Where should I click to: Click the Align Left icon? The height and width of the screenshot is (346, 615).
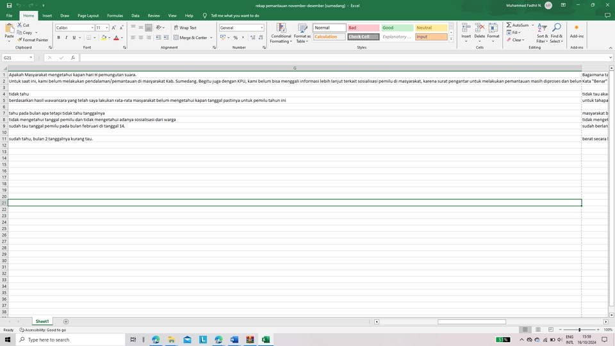pos(133,38)
